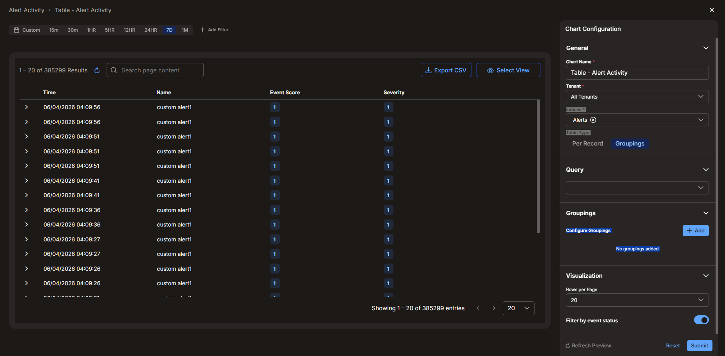Toggle Filter by event status switch

click(701, 320)
